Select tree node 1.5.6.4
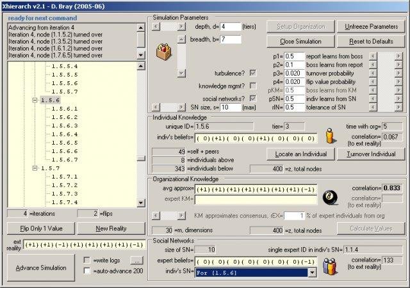The width and height of the screenshot is (410, 288). tap(64, 134)
